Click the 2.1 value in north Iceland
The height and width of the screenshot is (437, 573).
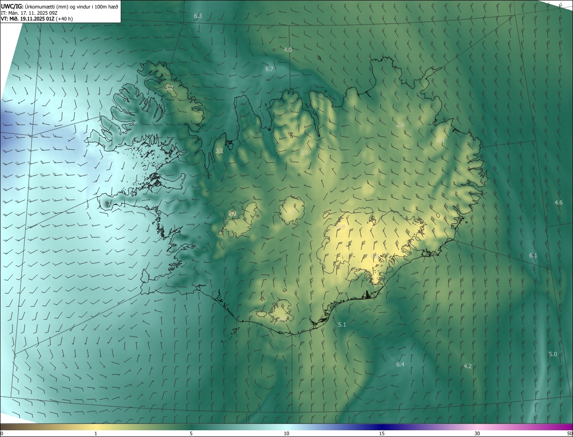pos(304,153)
